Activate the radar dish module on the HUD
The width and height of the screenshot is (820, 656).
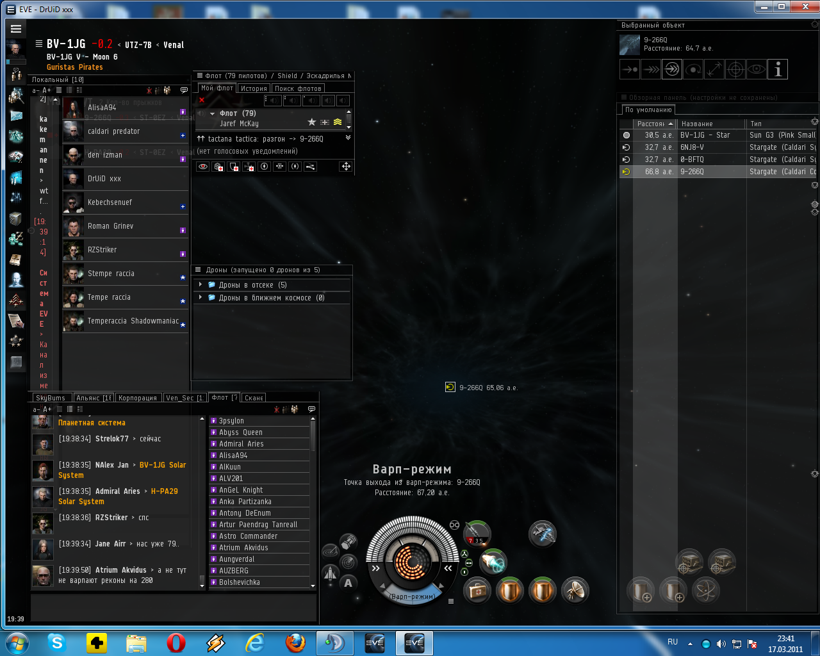click(x=575, y=590)
